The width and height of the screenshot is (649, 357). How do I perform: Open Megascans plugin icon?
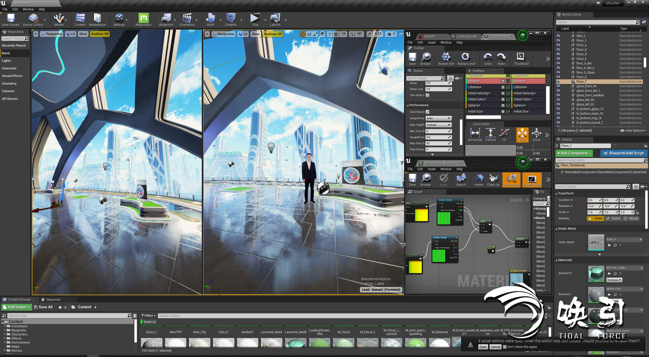click(x=143, y=20)
